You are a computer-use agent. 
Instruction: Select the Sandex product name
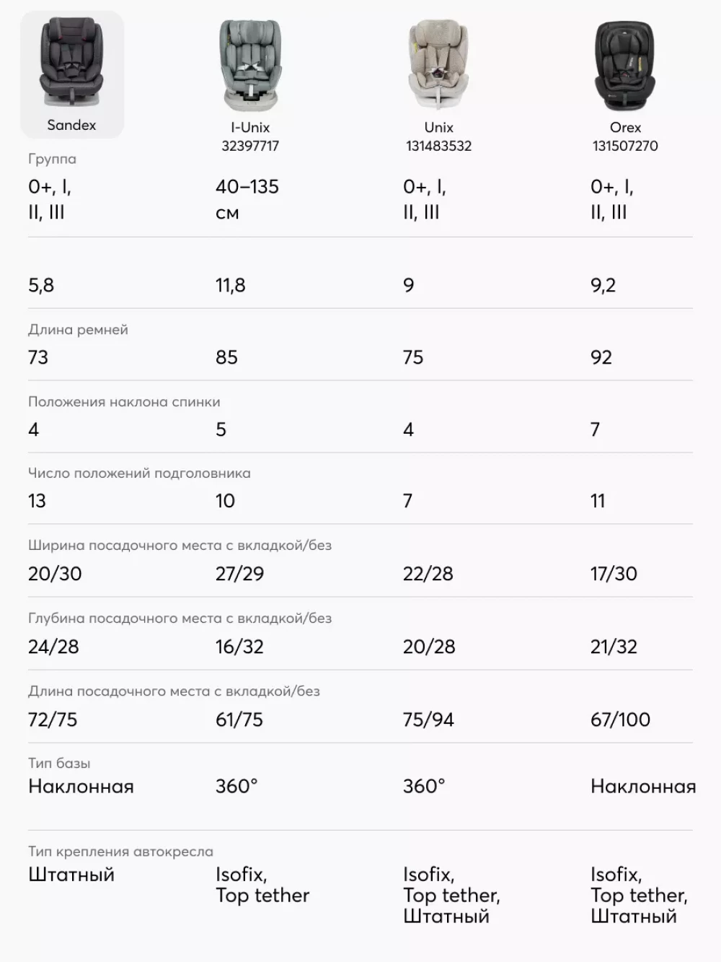pyautogui.click(x=71, y=125)
